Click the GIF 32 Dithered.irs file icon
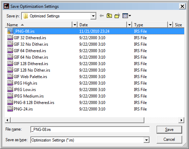The image size is (189, 149). [x=10, y=38]
